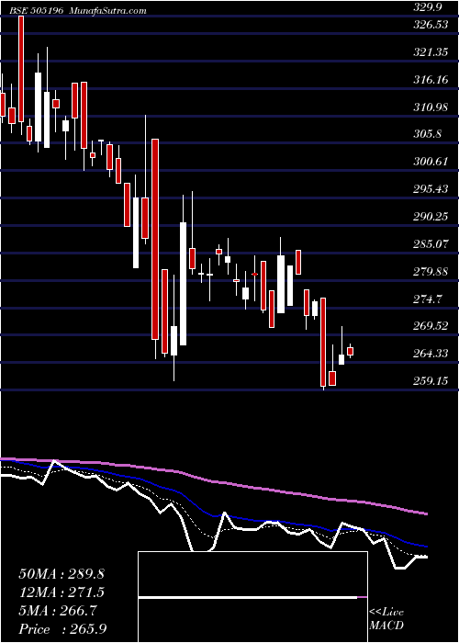The height and width of the screenshot is (643, 459).
Task: Click the 310.98 price axis label
Action: [430, 107]
